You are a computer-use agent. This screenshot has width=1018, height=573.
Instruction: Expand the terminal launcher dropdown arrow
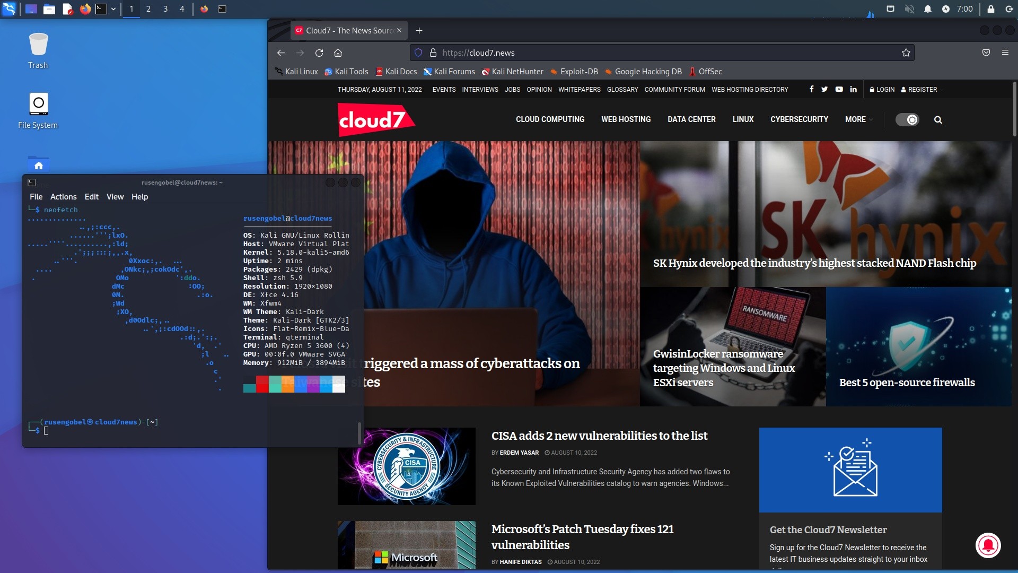(113, 9)
